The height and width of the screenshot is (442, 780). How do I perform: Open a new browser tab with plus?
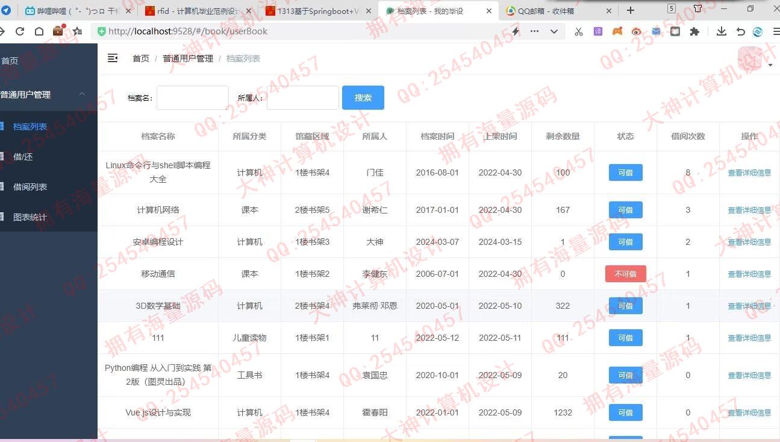pyautogui.click(x=631, y=10)
